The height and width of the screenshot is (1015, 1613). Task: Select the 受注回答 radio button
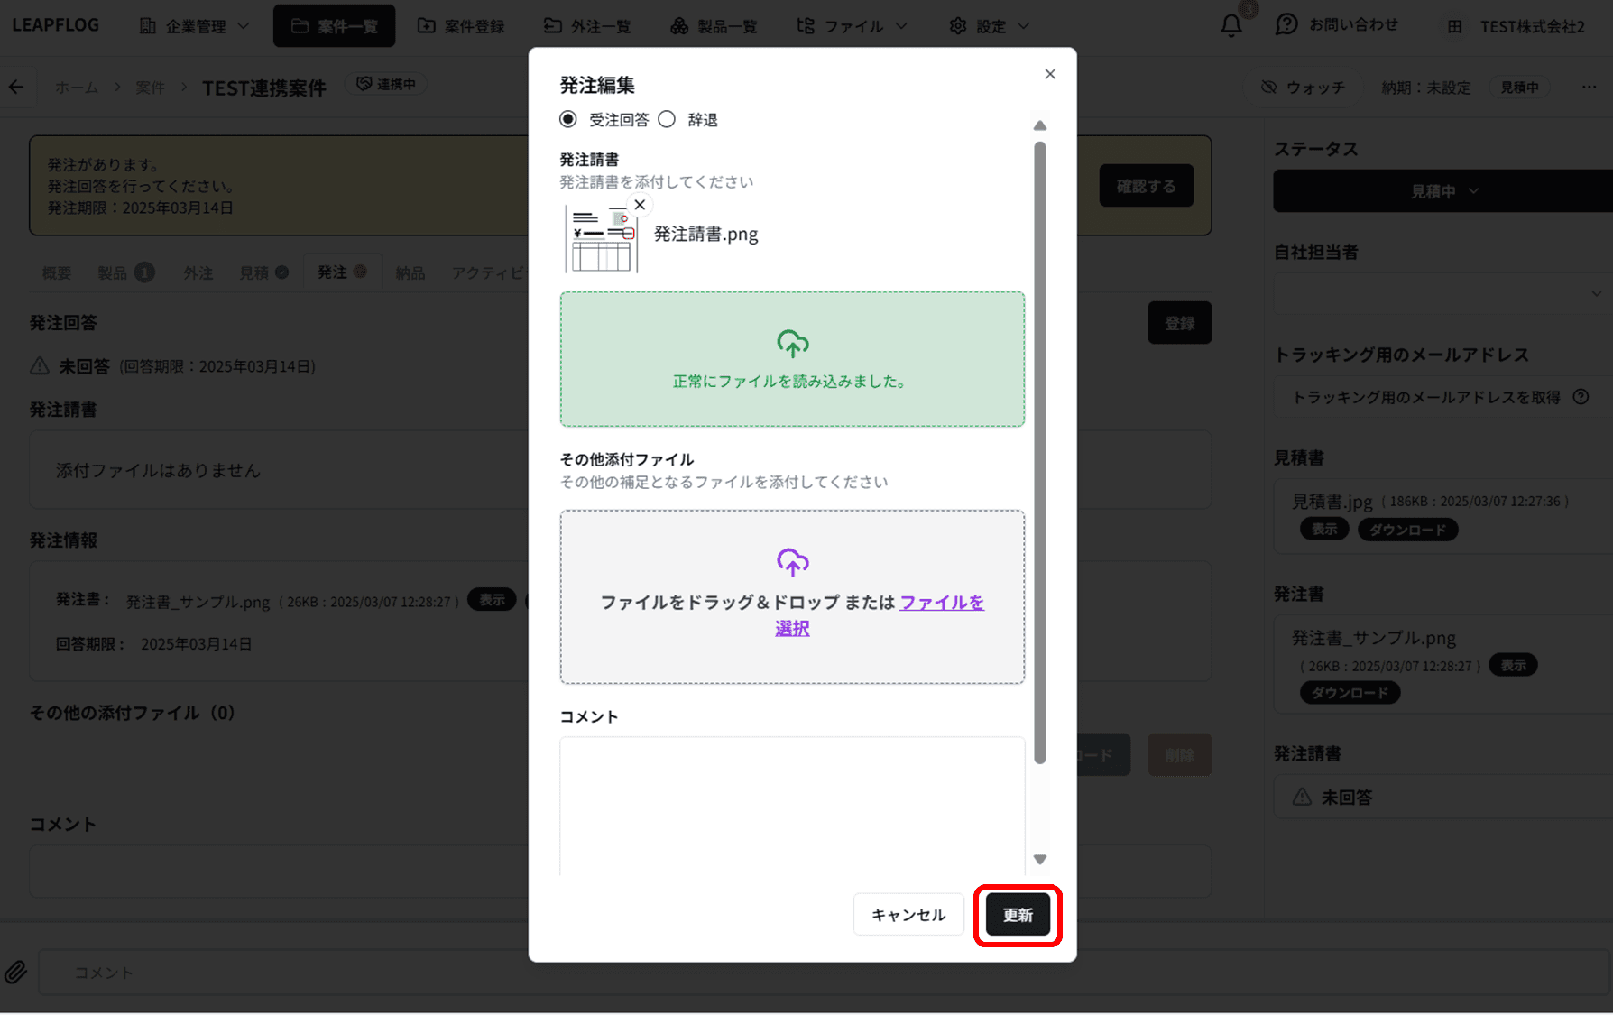click(x=567, y=118)
